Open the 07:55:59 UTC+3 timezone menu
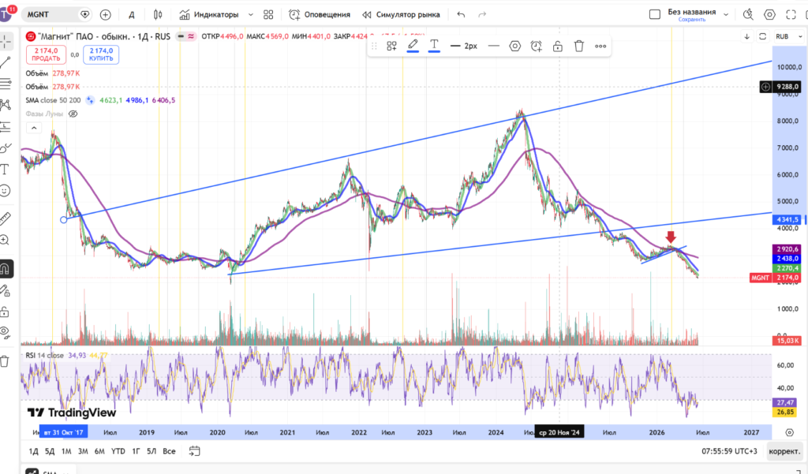 (x=729, y=451)
